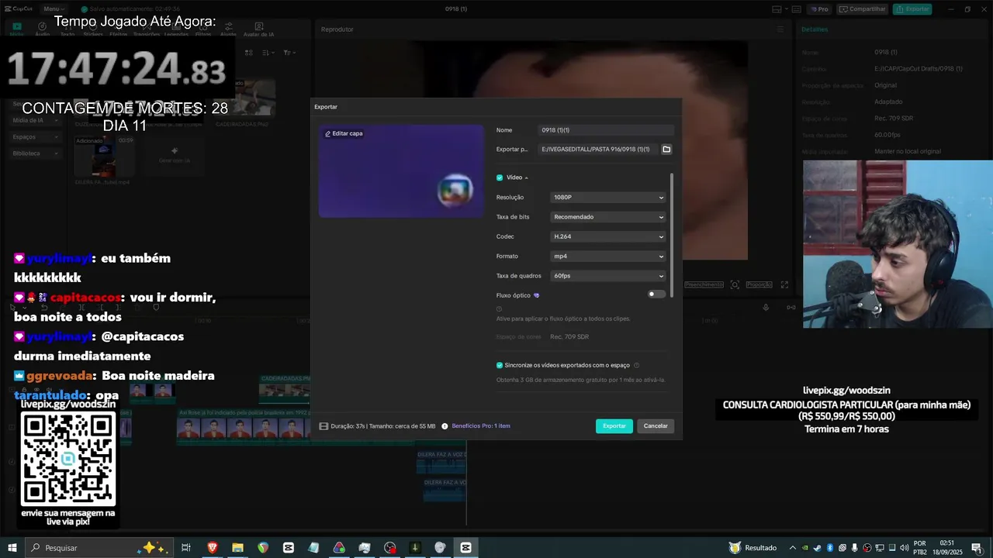This screenshot has width=993, height=558.
Task: Open Windows Start menu
Action: coord(12,548)
